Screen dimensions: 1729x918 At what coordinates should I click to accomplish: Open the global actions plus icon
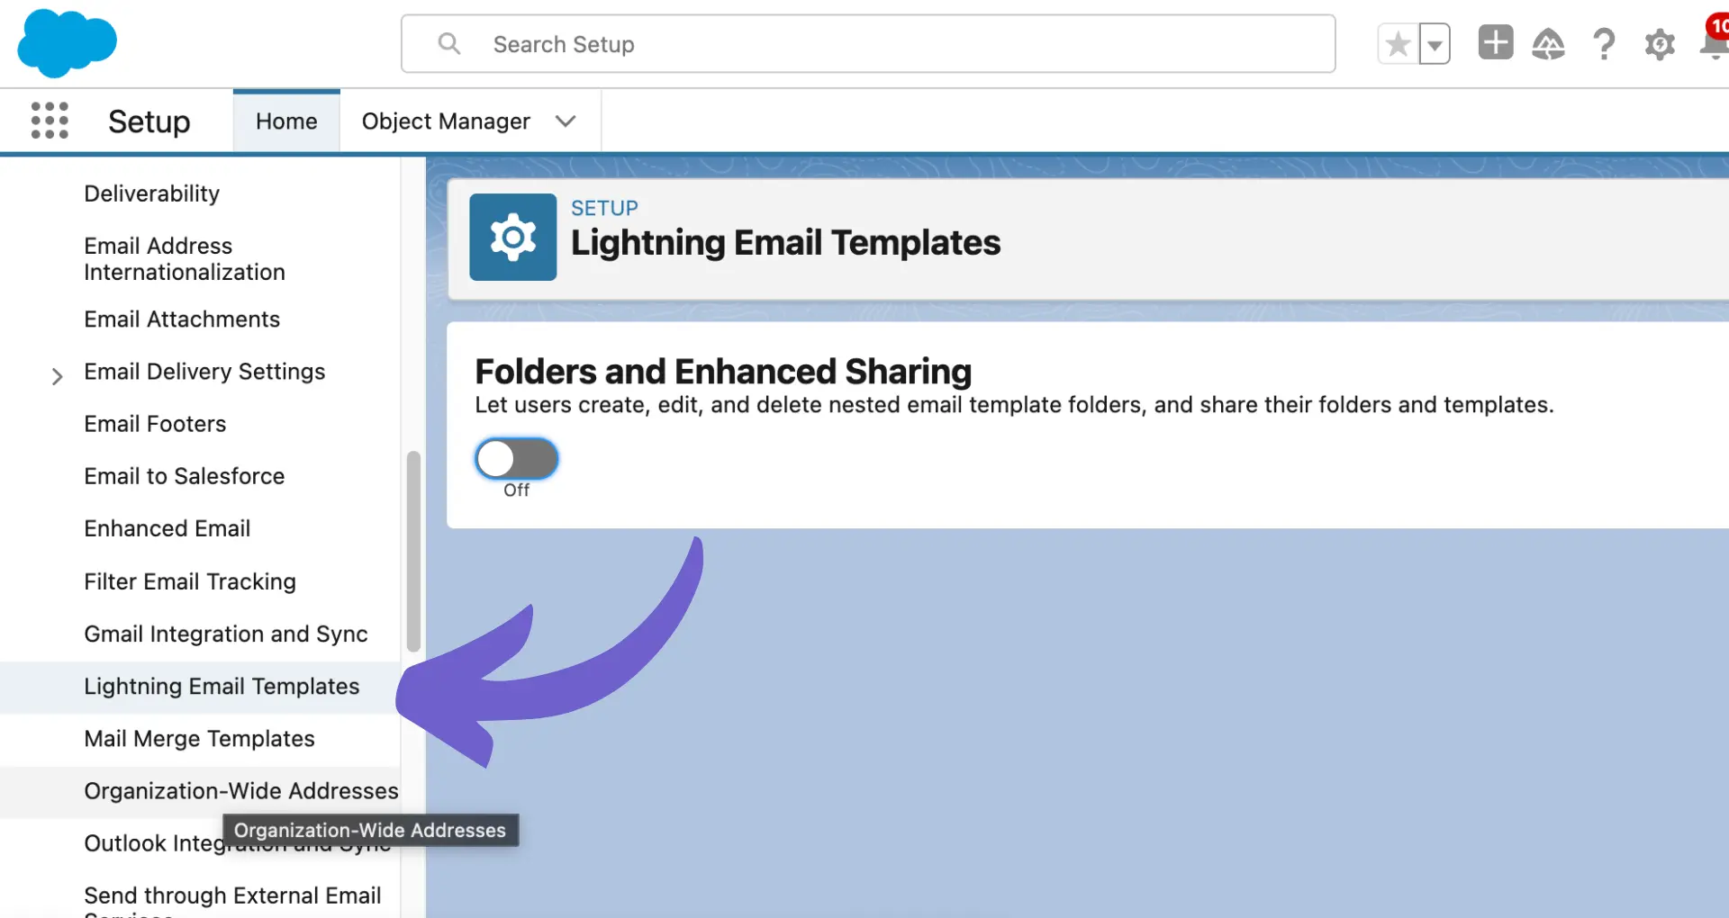[x=1495, y=42]
